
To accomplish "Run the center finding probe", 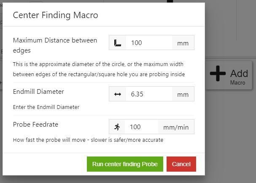I will point(125,164).
